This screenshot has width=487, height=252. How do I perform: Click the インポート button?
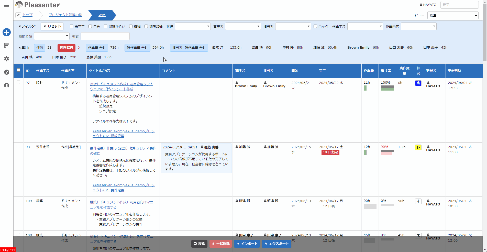247,244
